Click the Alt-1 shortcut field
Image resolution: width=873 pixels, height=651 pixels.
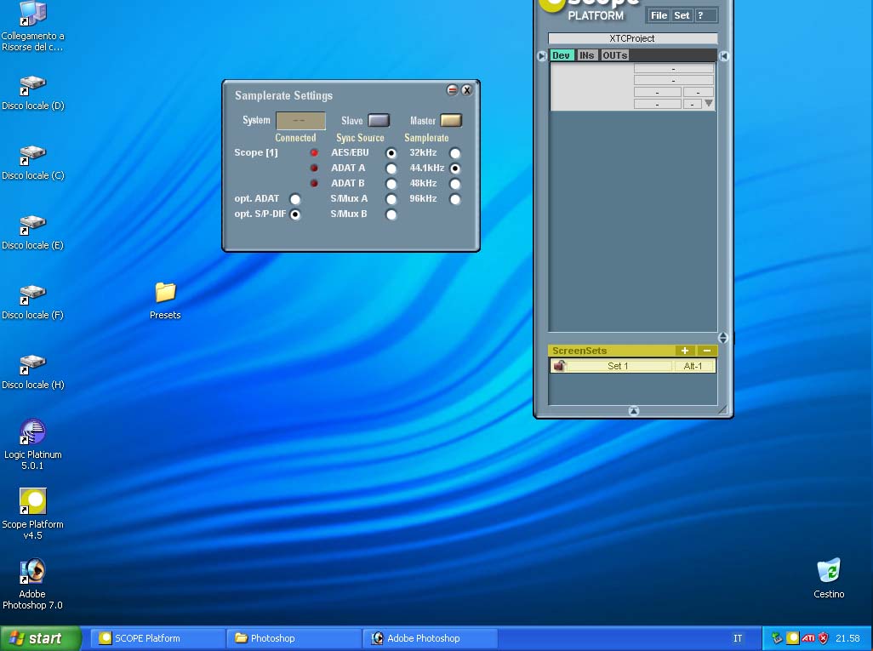point(693,366)
